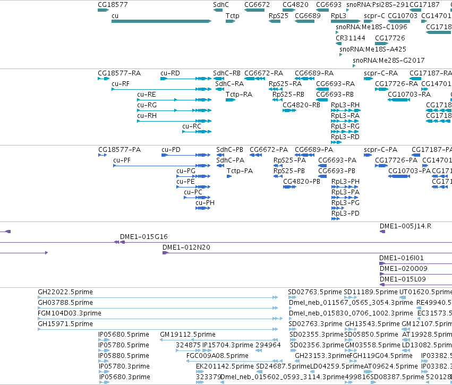The height and width of the screenshot is (385, 452).
Task: Click the CG4820 gene label
Action: tap(295, 5)
